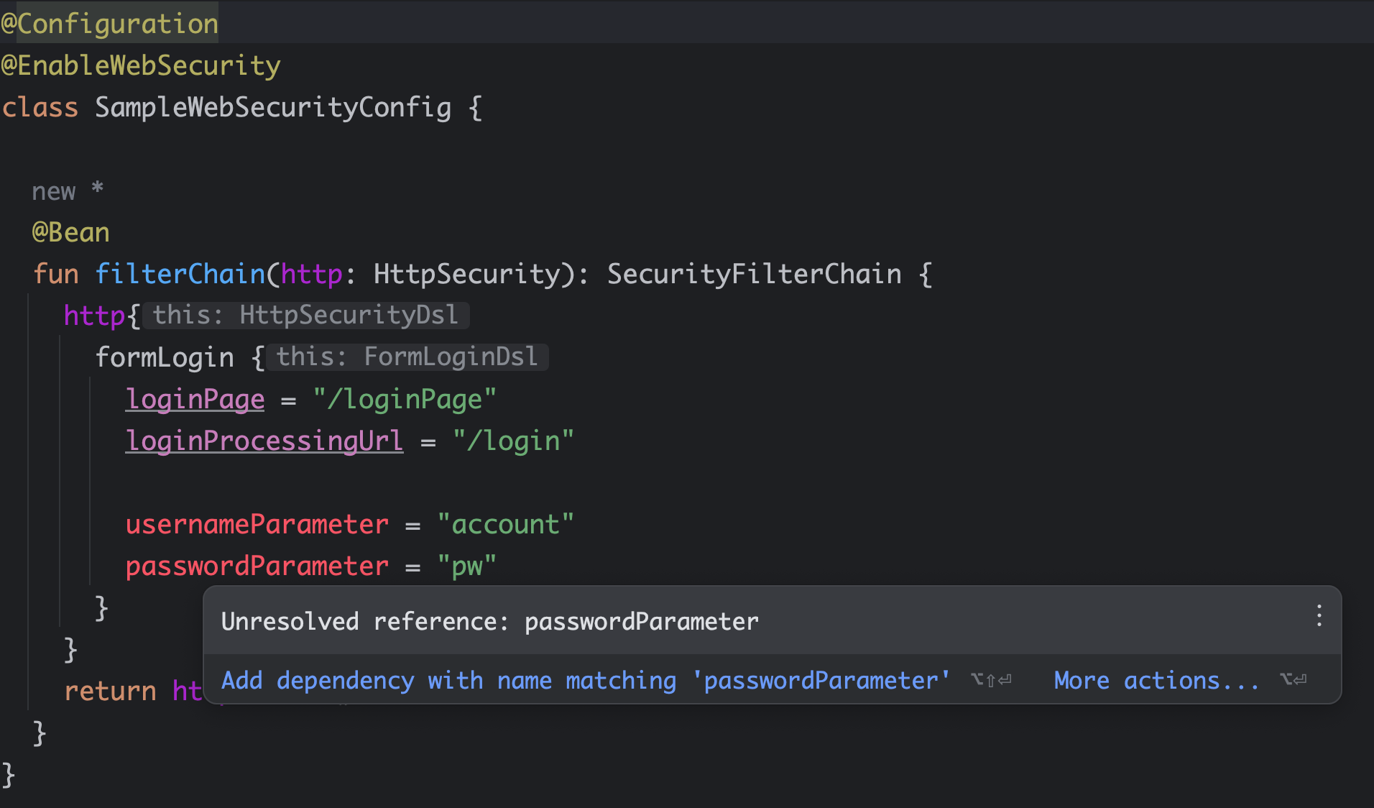Click the @EnableWebSecurity annotation
This screenshot has height=808, width=1374.
[141, 65]
